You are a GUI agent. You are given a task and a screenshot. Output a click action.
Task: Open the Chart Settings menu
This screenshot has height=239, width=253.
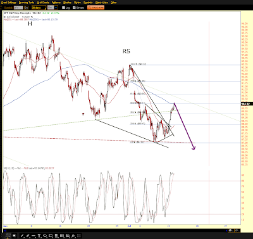tap(8, 3)
